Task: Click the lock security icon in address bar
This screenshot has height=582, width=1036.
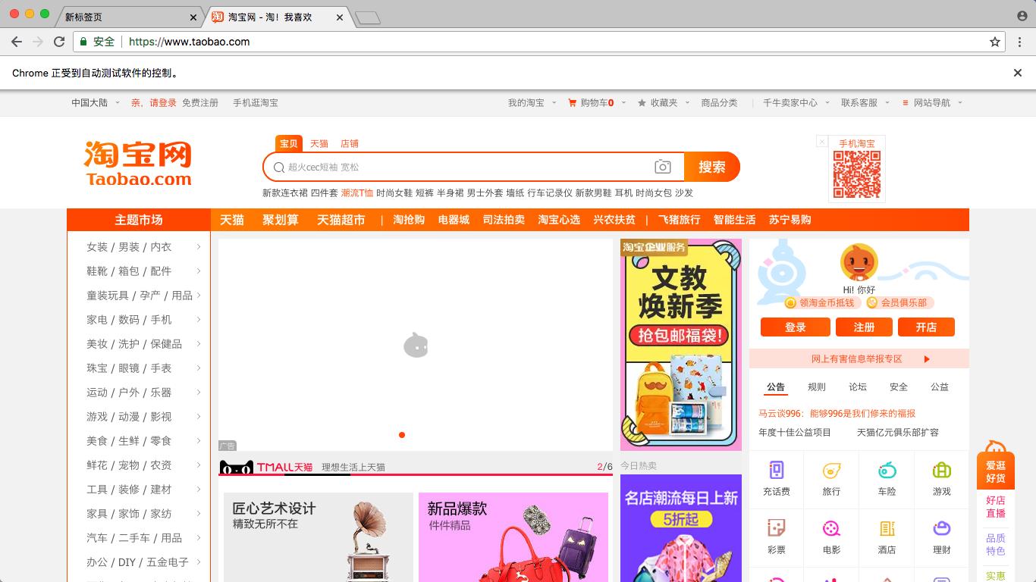Action: [83, 42]
